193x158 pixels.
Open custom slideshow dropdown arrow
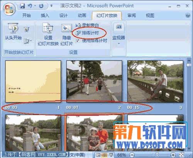(x=27, y=41)
